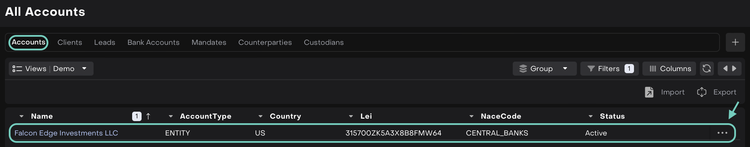750x147 pixels.
Task: Open the Filters panel
Action: coord(609,69)
